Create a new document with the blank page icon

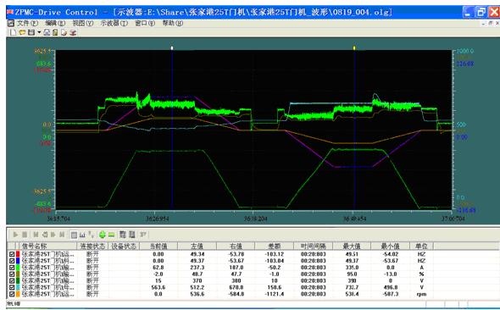pos(13,32)
